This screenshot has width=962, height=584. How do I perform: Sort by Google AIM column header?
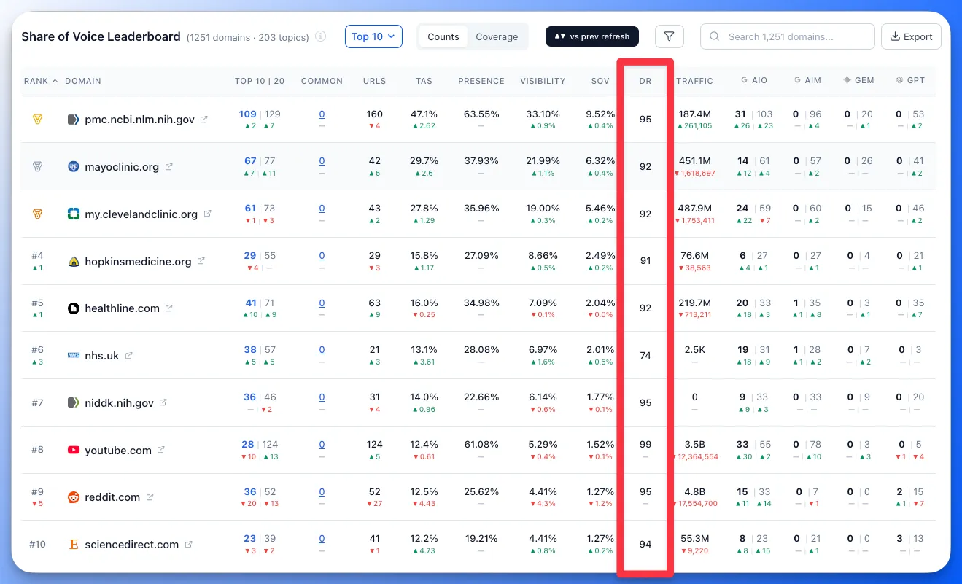pyautogui.click(x=808, y=81)
